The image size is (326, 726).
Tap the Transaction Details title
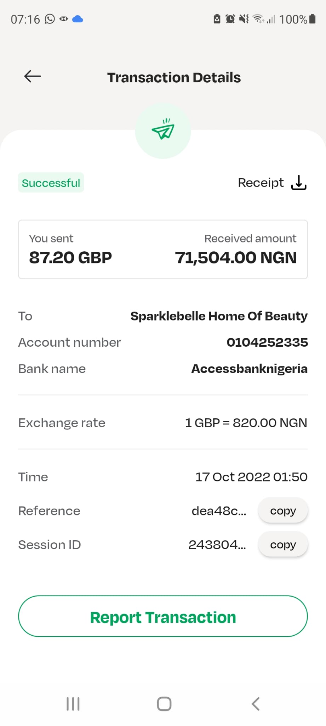pos(174,78)
